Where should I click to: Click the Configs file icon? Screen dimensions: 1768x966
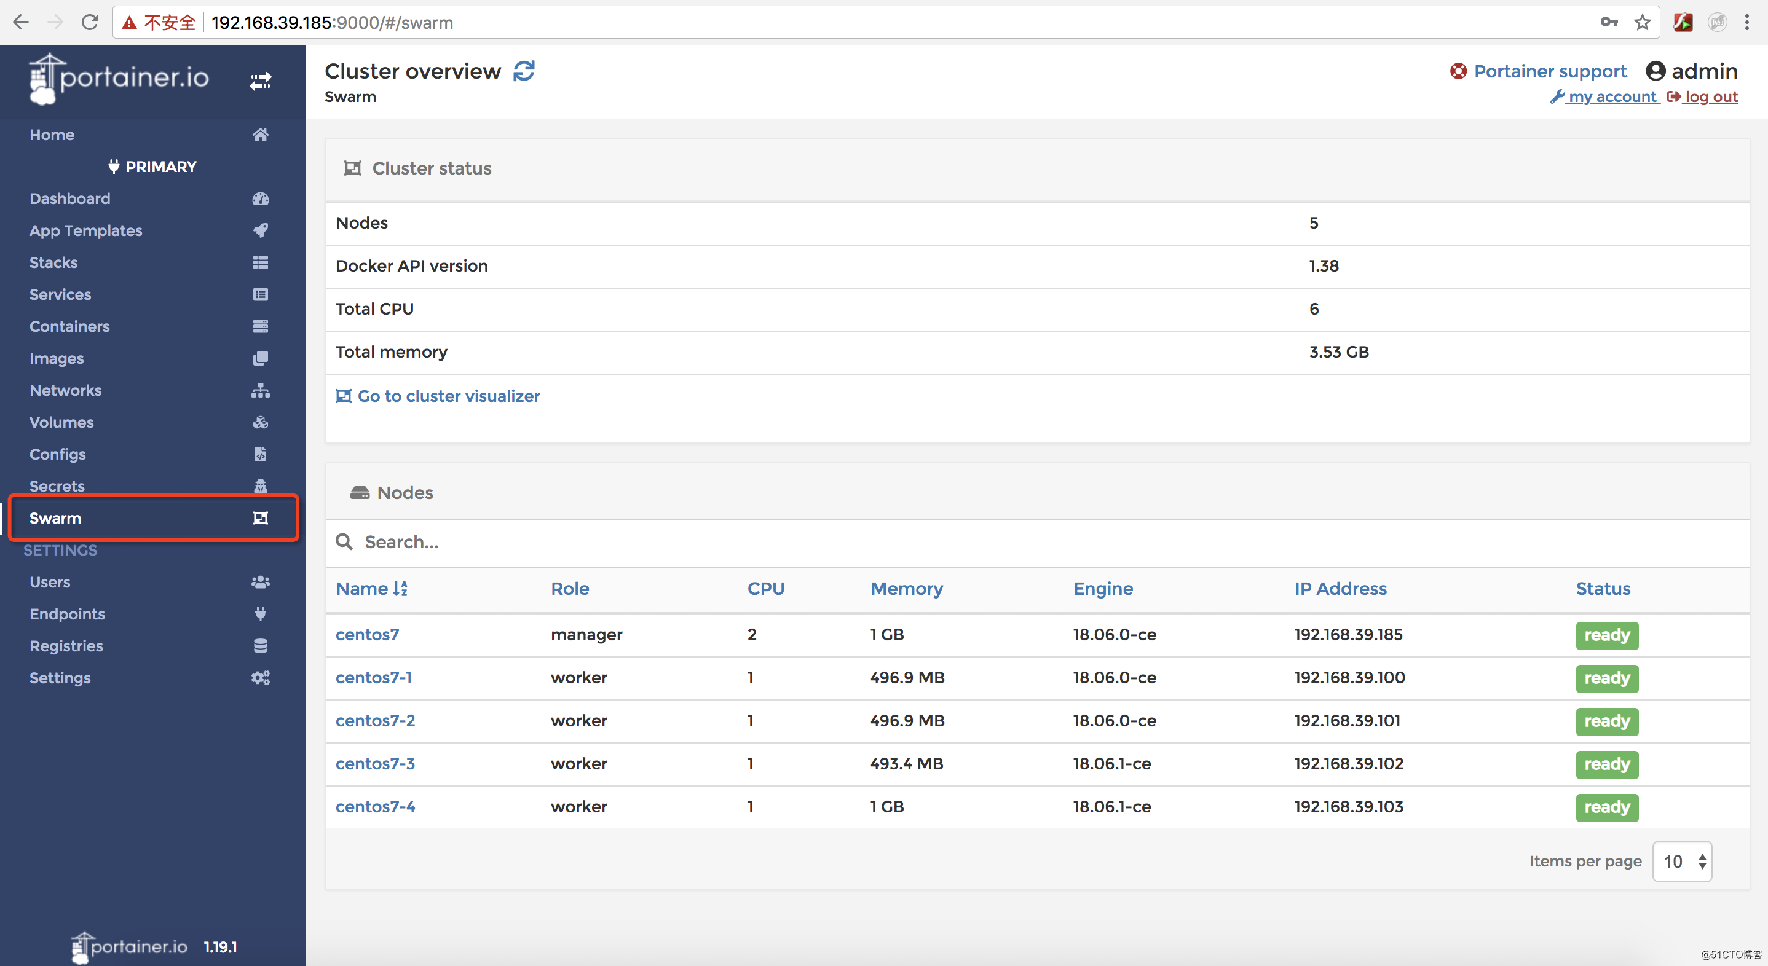260,454
